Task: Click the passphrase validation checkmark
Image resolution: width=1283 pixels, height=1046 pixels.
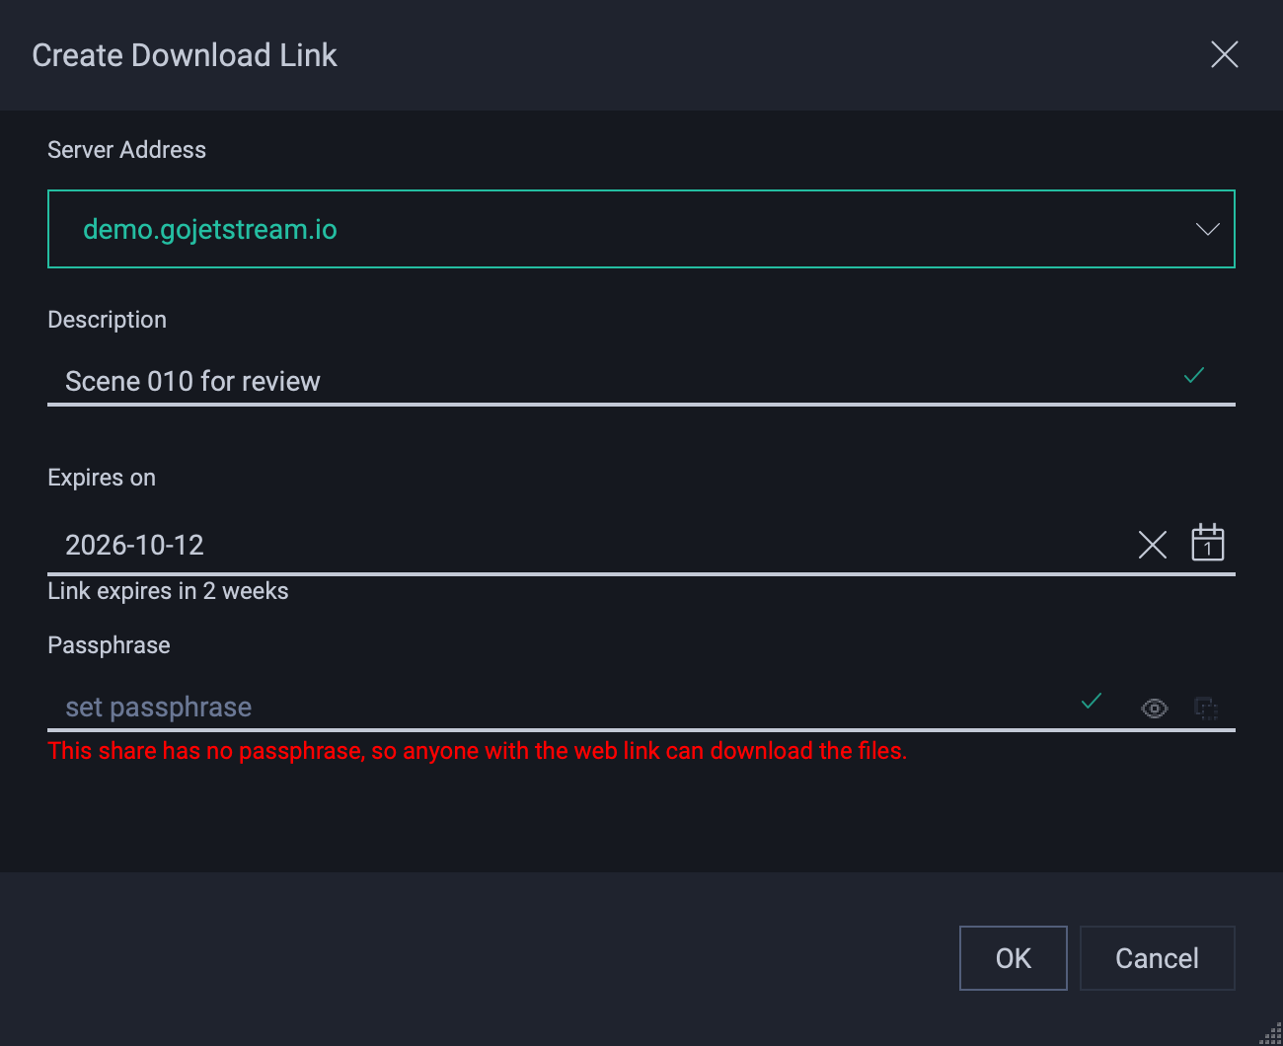Action: click(1092, 701)
